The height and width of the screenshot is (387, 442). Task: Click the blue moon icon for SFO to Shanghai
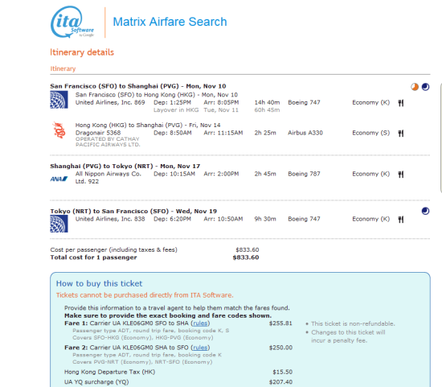click(425, 87)
